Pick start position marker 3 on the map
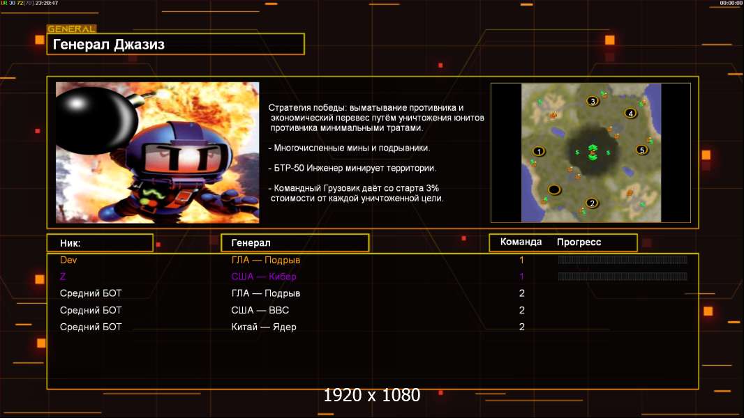 (x=592, y=101)
